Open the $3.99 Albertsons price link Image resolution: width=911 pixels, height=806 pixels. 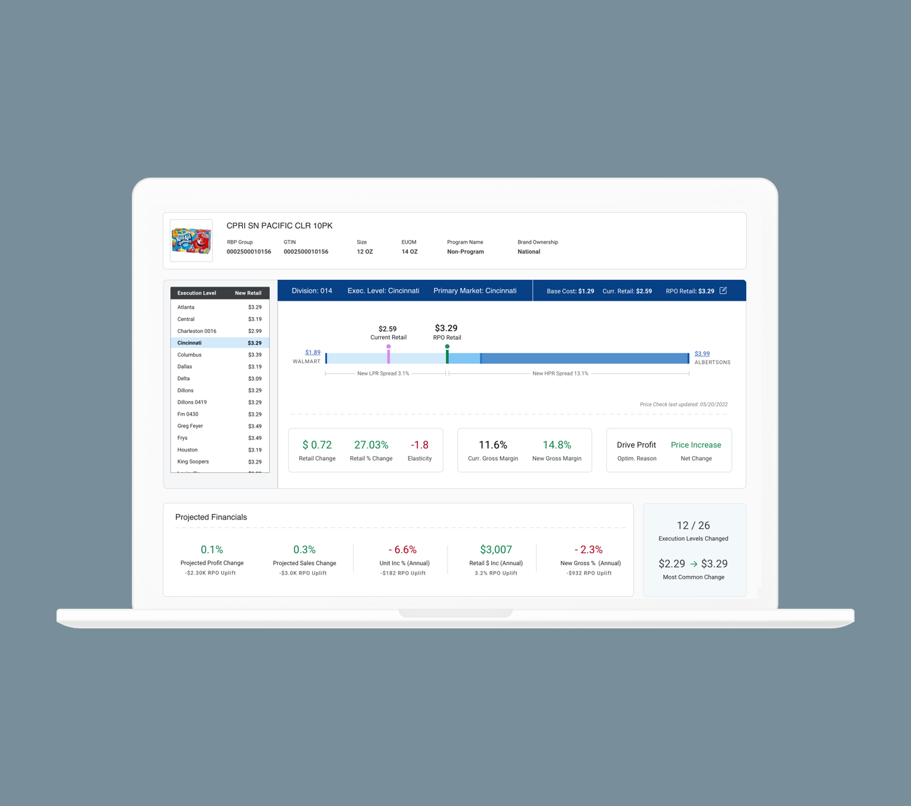(x=702, y=354)
